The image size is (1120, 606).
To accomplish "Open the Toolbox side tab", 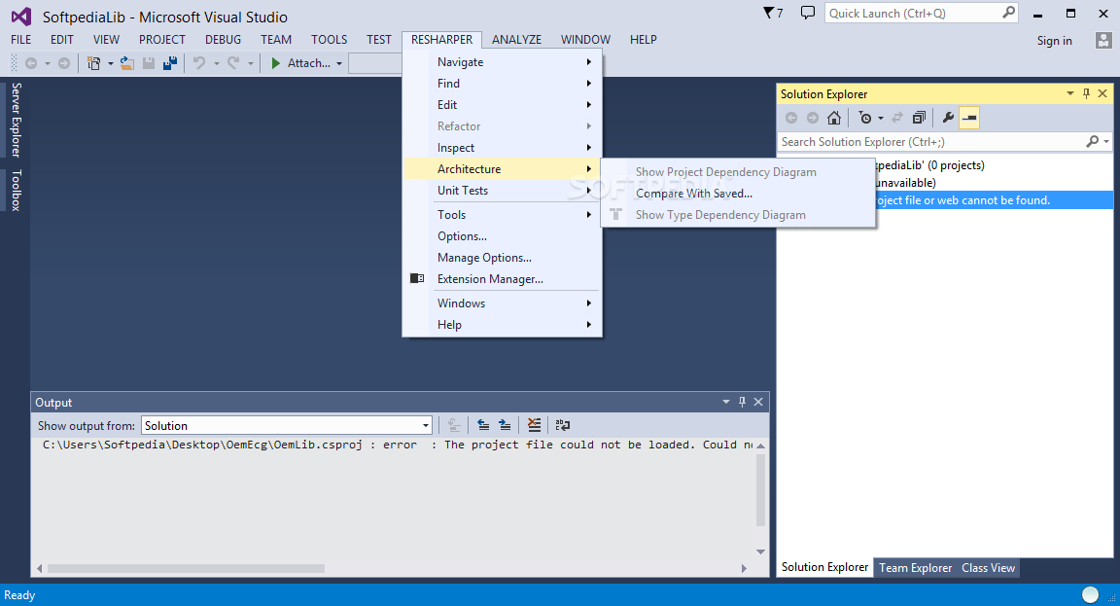I will pos(16,190).
